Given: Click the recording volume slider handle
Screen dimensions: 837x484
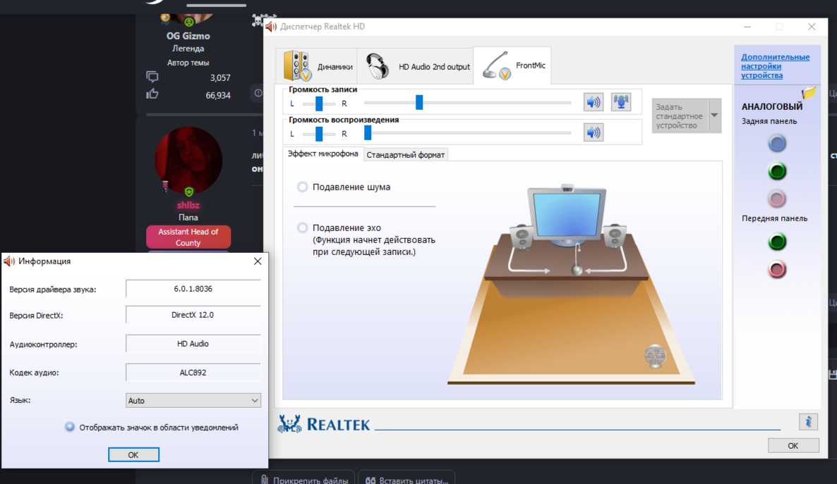Looking at the screenshot, I should click(x=419, y=103).
